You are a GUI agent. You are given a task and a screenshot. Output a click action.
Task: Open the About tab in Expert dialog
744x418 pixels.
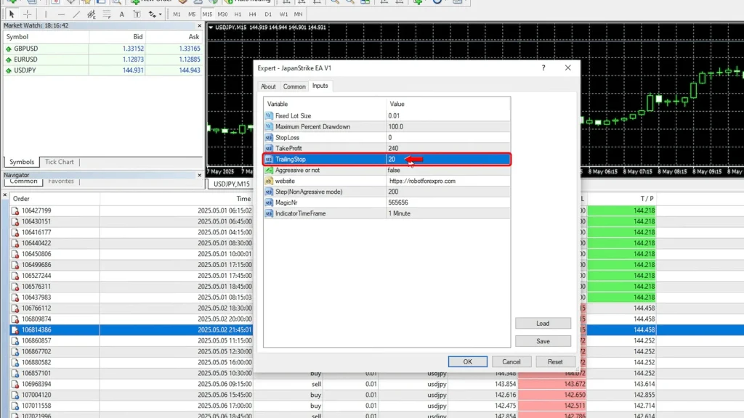click(268, 86)
